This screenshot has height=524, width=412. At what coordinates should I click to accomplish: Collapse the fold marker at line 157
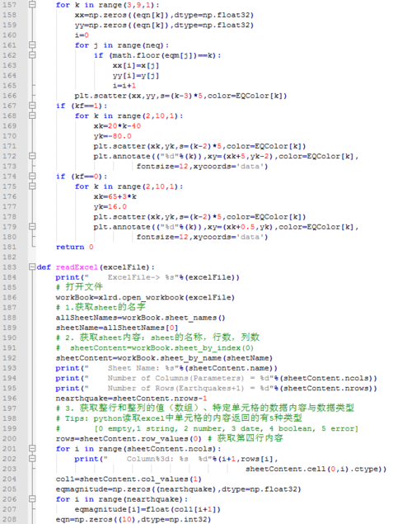pos(32,5)
